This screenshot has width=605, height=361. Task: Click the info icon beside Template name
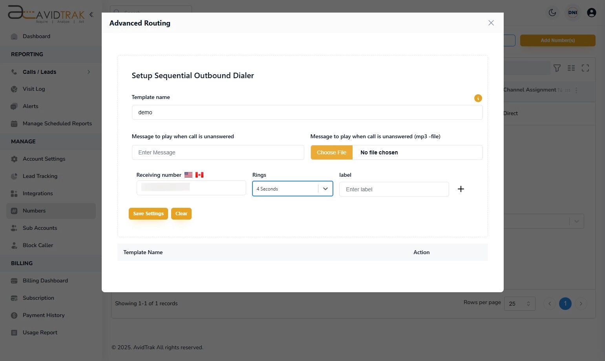pos(478,98)
